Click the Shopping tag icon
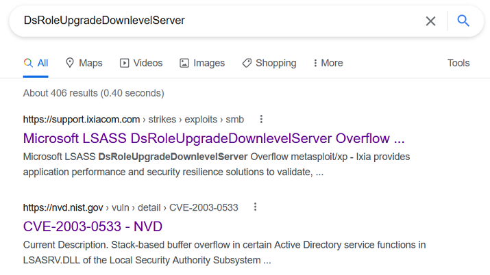Viewport: 490px width, 275px height. point(247,64)
